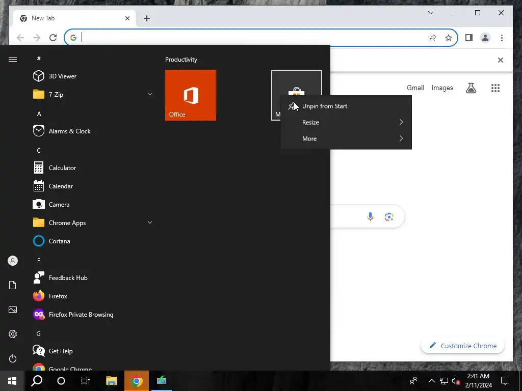Open 3D Viewer from the app list

[93, 76]
